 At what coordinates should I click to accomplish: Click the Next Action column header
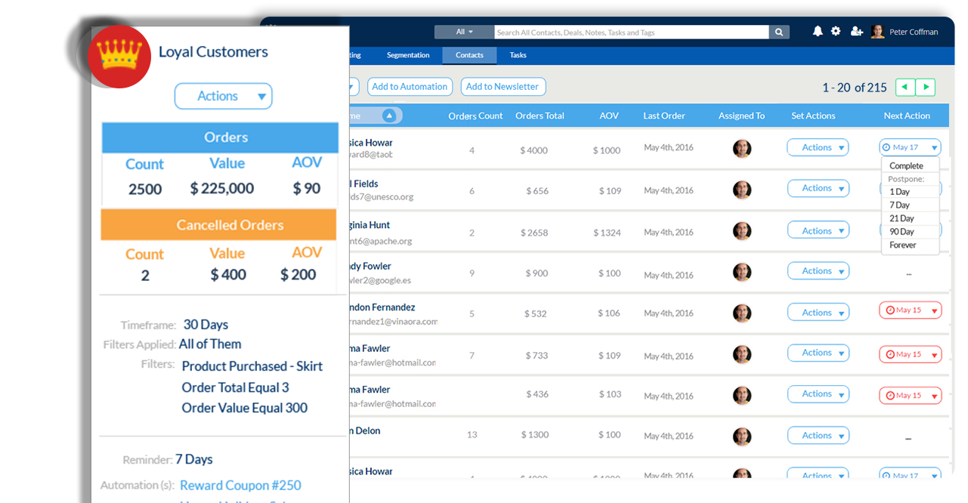click(907, 116)
